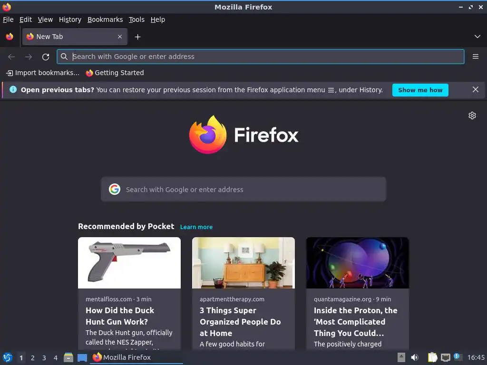Go back with the back arrow
The width and height of the screenshot is (487, 365).
click(11, 57)
